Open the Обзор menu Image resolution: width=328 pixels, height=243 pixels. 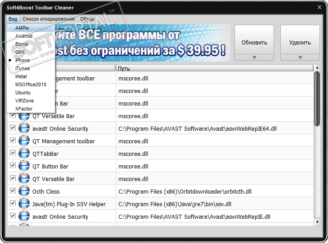click(87, 19)
